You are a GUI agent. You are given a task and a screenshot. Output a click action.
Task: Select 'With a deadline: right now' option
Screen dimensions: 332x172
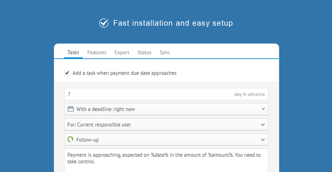[x=106, y=109]
